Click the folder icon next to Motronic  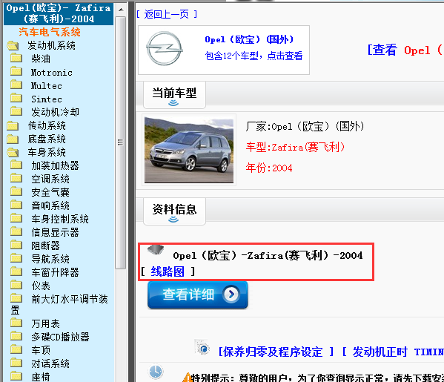pyautogui.click(x=16, y=71)
